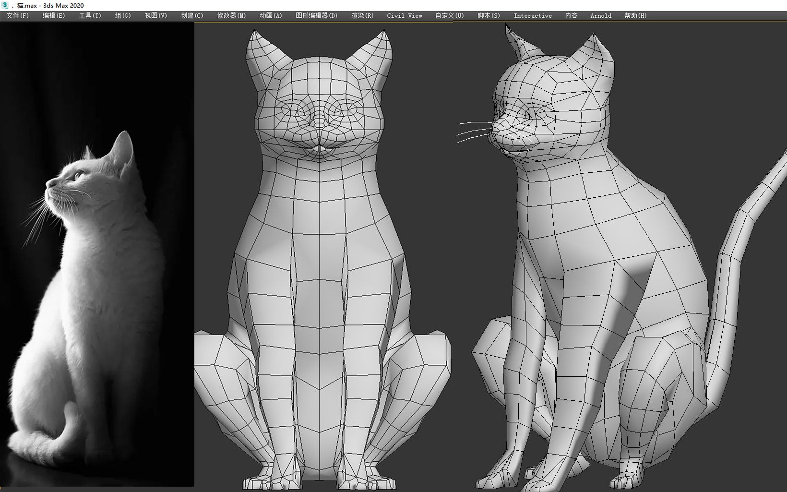This screenshot has height=492, width=787.
Task: Open the 脚本(S) scripting menu
Action: (489, 15)
